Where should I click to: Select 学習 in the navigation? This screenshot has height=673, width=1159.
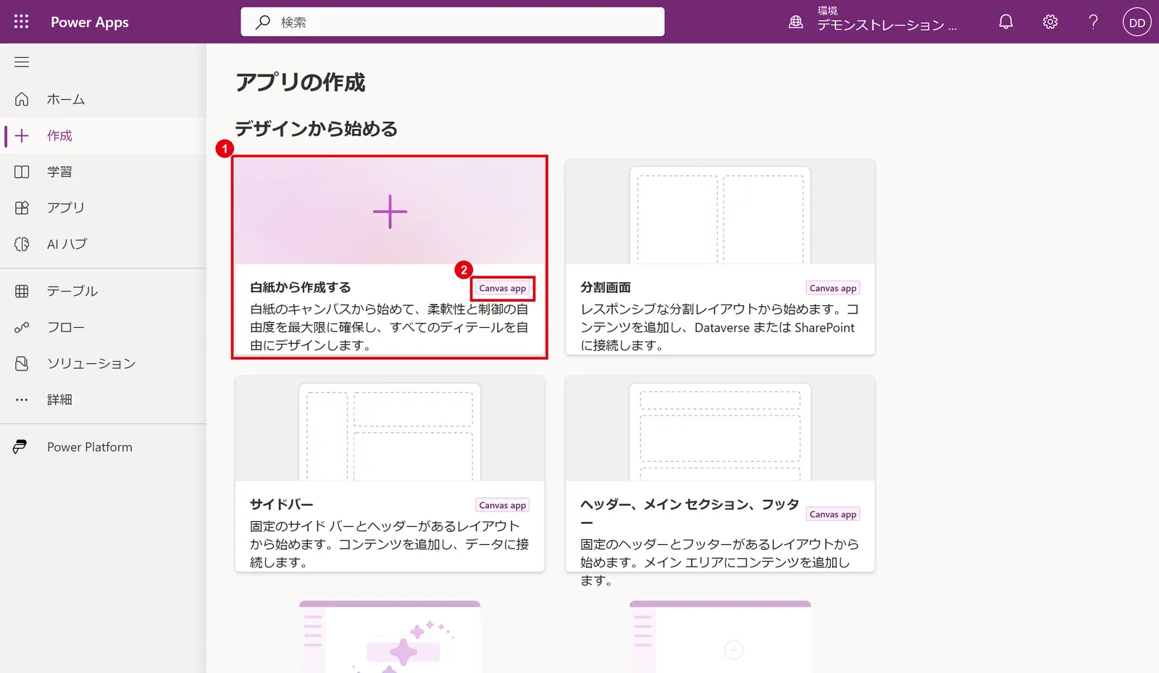103,172
